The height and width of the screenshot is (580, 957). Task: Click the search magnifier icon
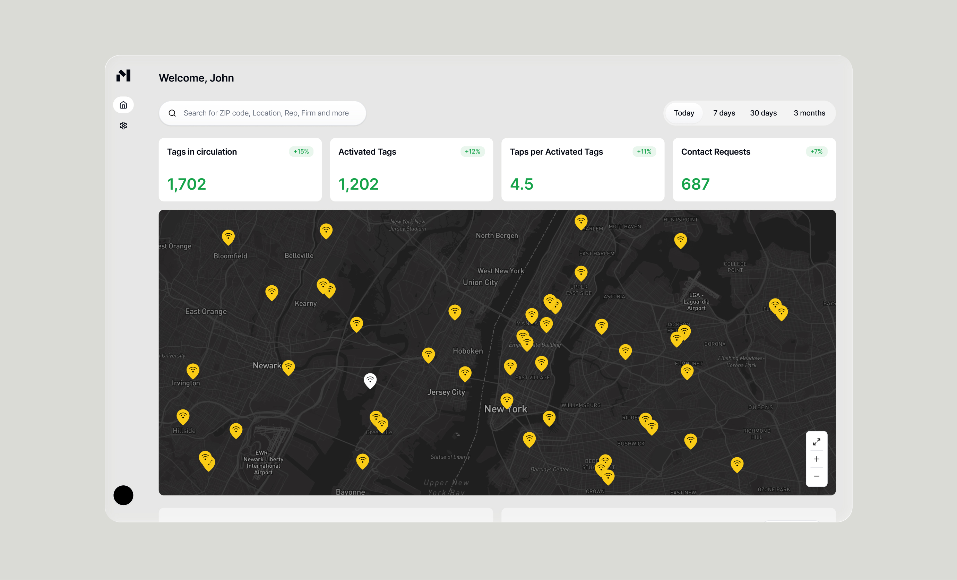coord(172,113)
